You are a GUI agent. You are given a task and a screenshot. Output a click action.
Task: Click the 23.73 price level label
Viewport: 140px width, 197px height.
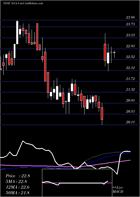(130, 24)
